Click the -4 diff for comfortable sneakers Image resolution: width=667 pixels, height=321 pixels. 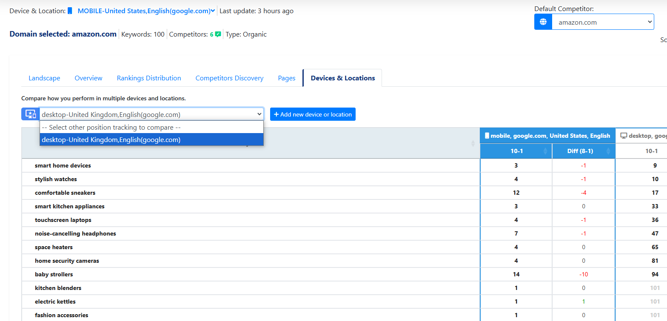pos(584,193)
